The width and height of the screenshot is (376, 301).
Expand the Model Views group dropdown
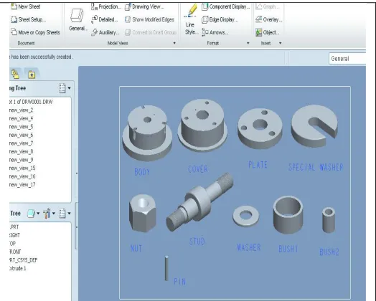[x=174, y=43]
